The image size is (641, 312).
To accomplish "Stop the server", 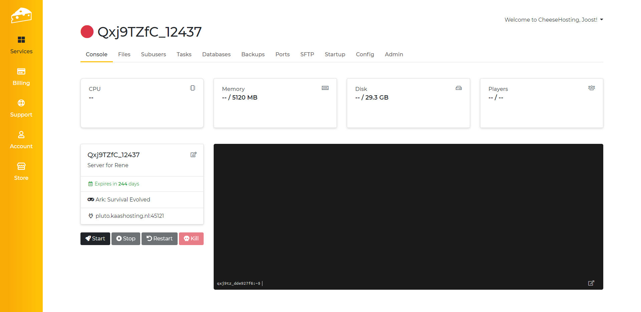I will point(126,238).
